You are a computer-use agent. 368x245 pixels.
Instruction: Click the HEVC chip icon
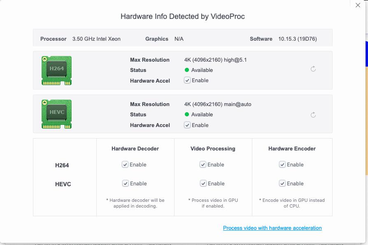point(56,114)
